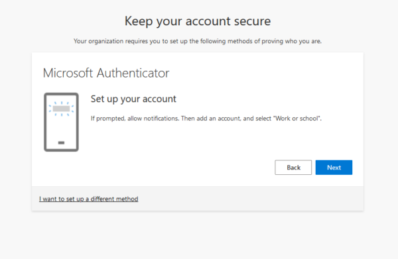Select the quoted "Work or school" text
The height and width of the screenshot is (259, 398).
297,119
